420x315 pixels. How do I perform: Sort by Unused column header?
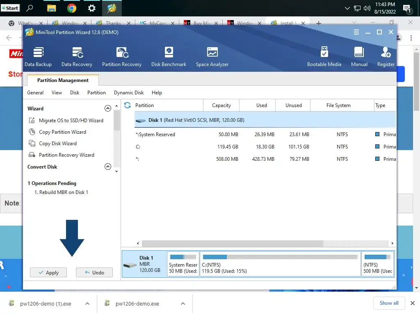pyautogui.click(x=293, y=105)
